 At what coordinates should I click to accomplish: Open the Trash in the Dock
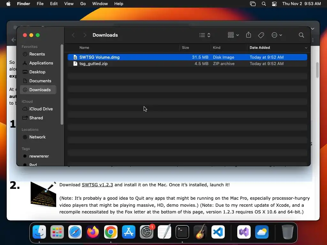point(288,232)
